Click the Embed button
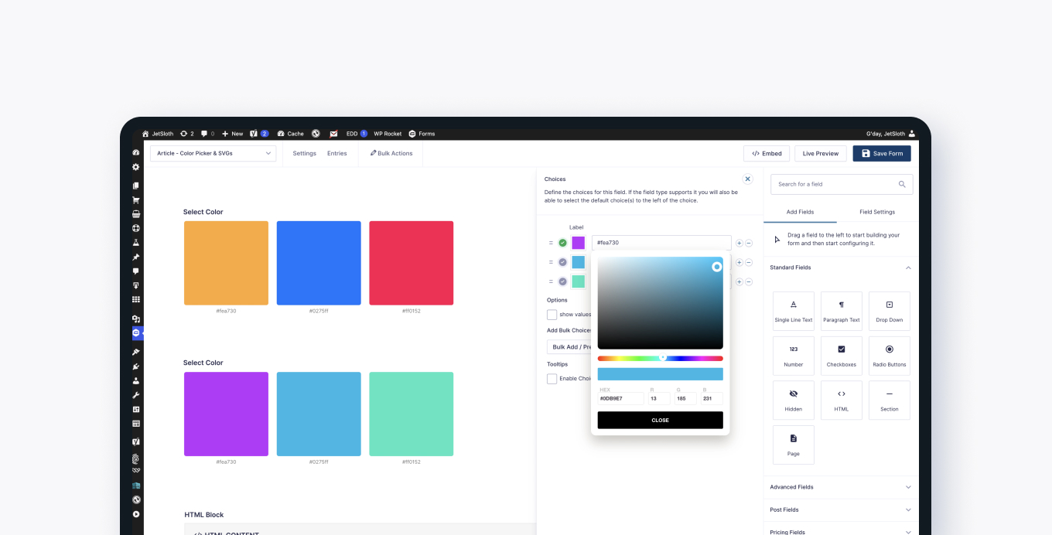The height and width of the screenshot is (535, 1052). [767, 154]
